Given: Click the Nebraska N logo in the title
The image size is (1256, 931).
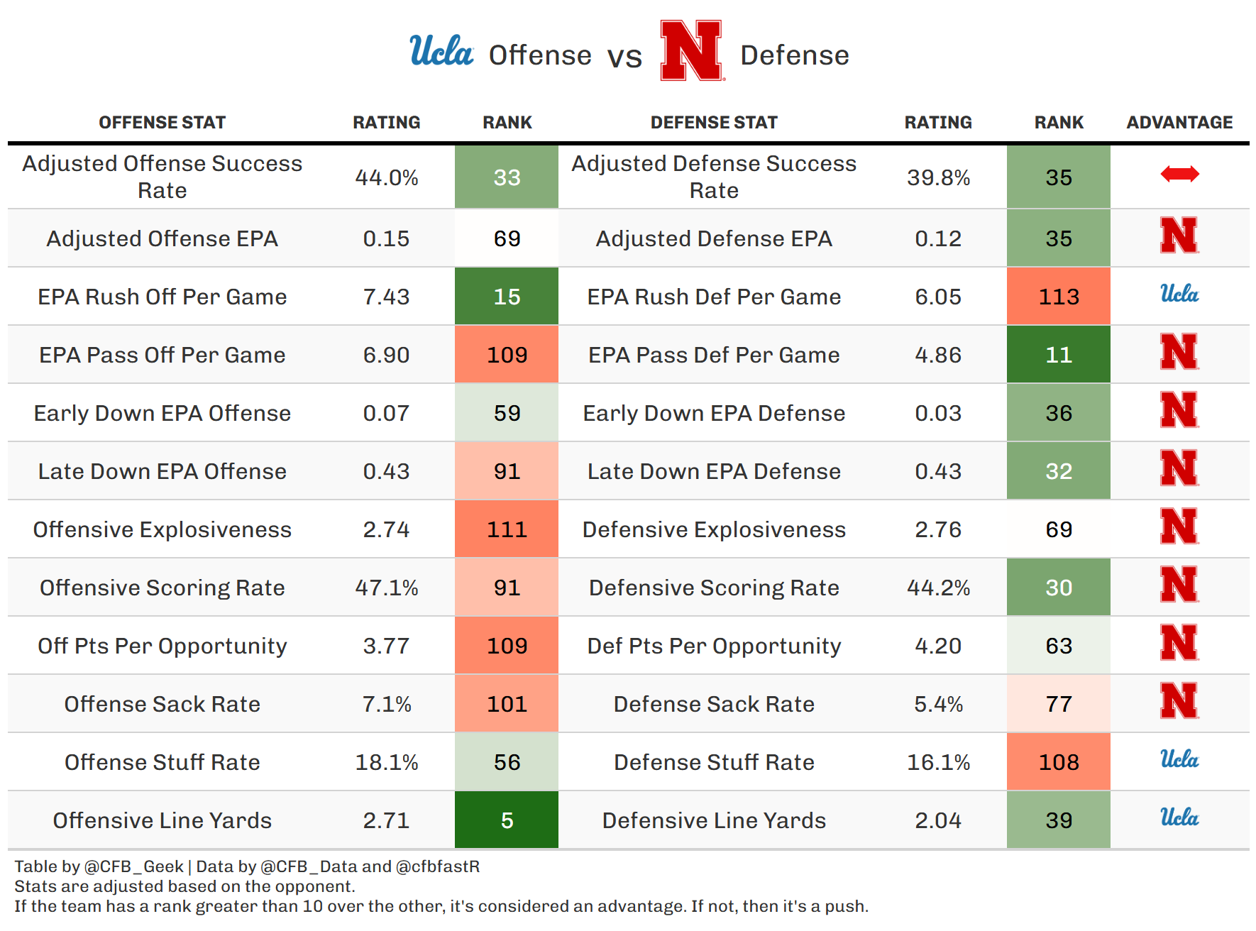Looking at the screenshot, I should [690, 50].
